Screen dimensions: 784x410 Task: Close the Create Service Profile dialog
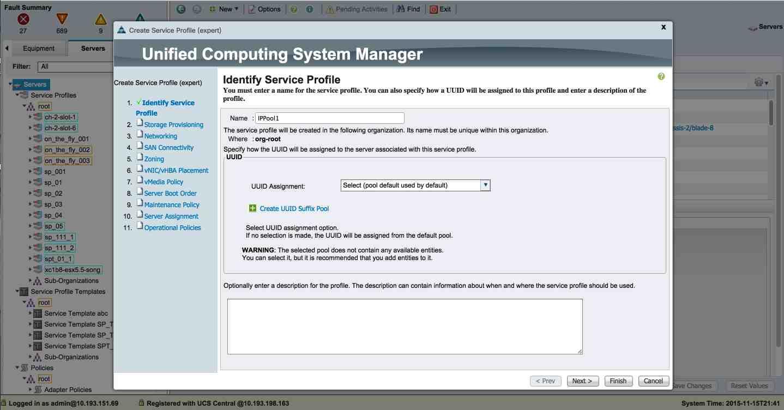pyautogui.click(x=664, y=27)
